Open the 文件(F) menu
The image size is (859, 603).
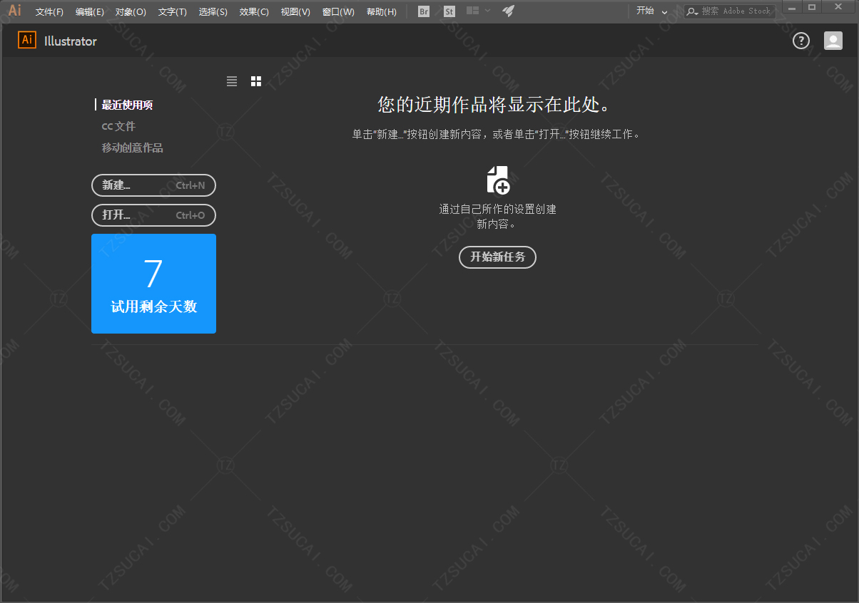coord(49,11)
